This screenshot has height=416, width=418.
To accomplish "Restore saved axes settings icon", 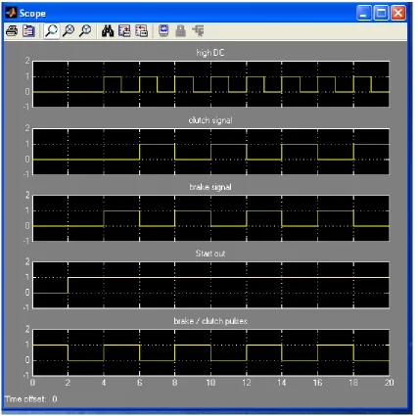I will [x=142, y=31].
